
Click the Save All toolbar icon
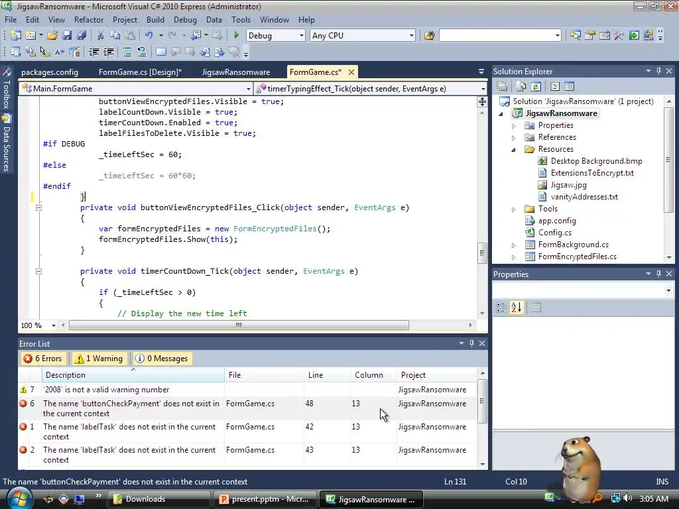pyautogui.click(x=82, y=36)
